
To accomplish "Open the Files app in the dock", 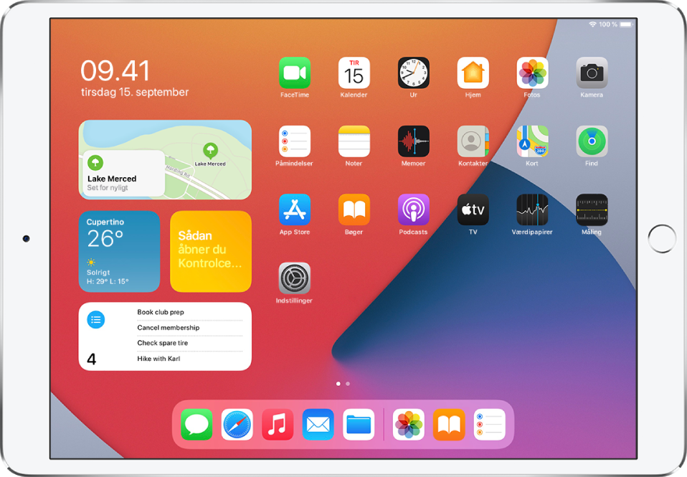I will tap(359, 425).
